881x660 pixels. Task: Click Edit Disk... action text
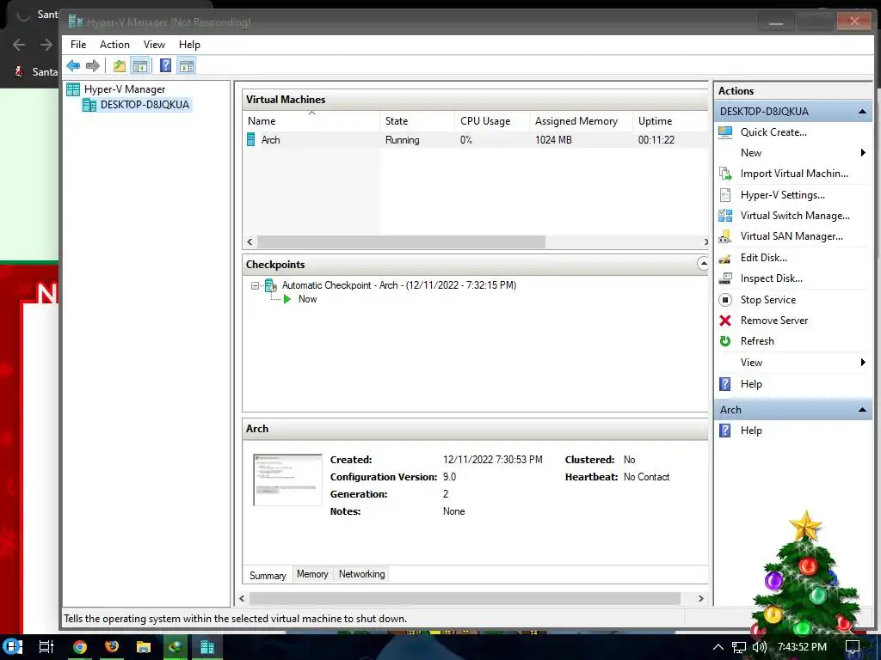764,258
